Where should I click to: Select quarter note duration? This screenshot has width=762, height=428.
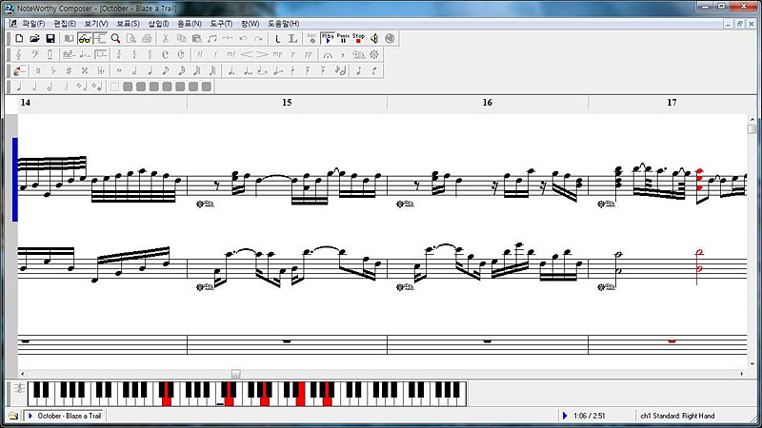(x=150, y=70)
